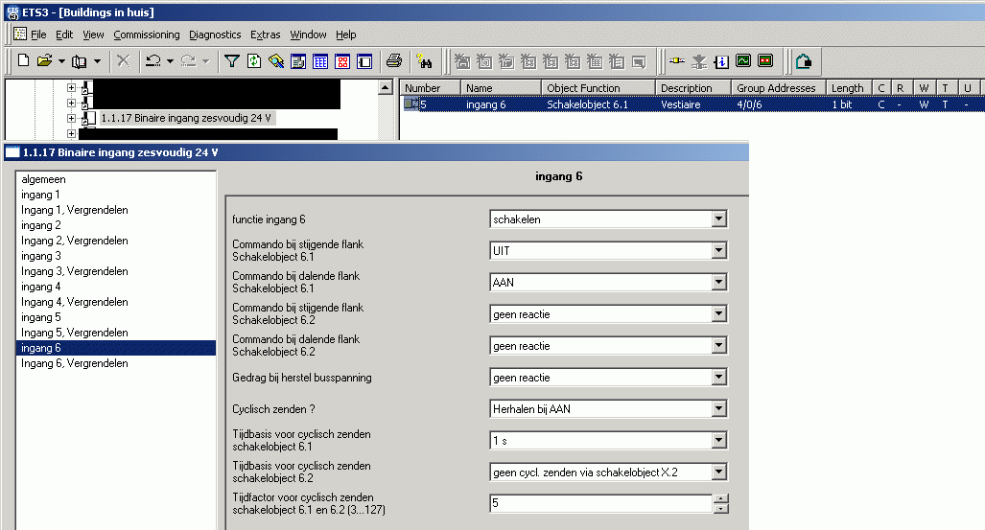
Task: Sort by the Group Addresses column header
Action: 778,88
